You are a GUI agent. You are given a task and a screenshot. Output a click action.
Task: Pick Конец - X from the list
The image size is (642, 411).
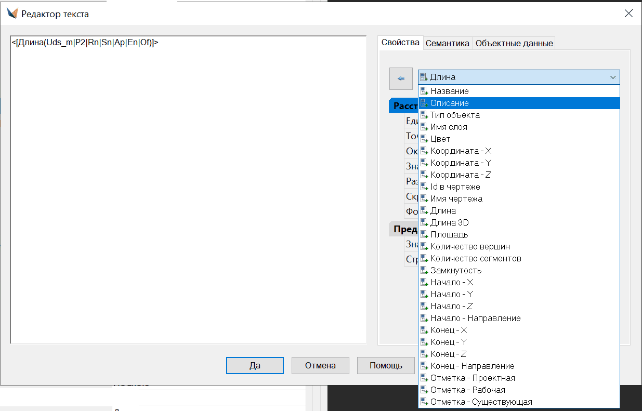[x=519, y=330]
